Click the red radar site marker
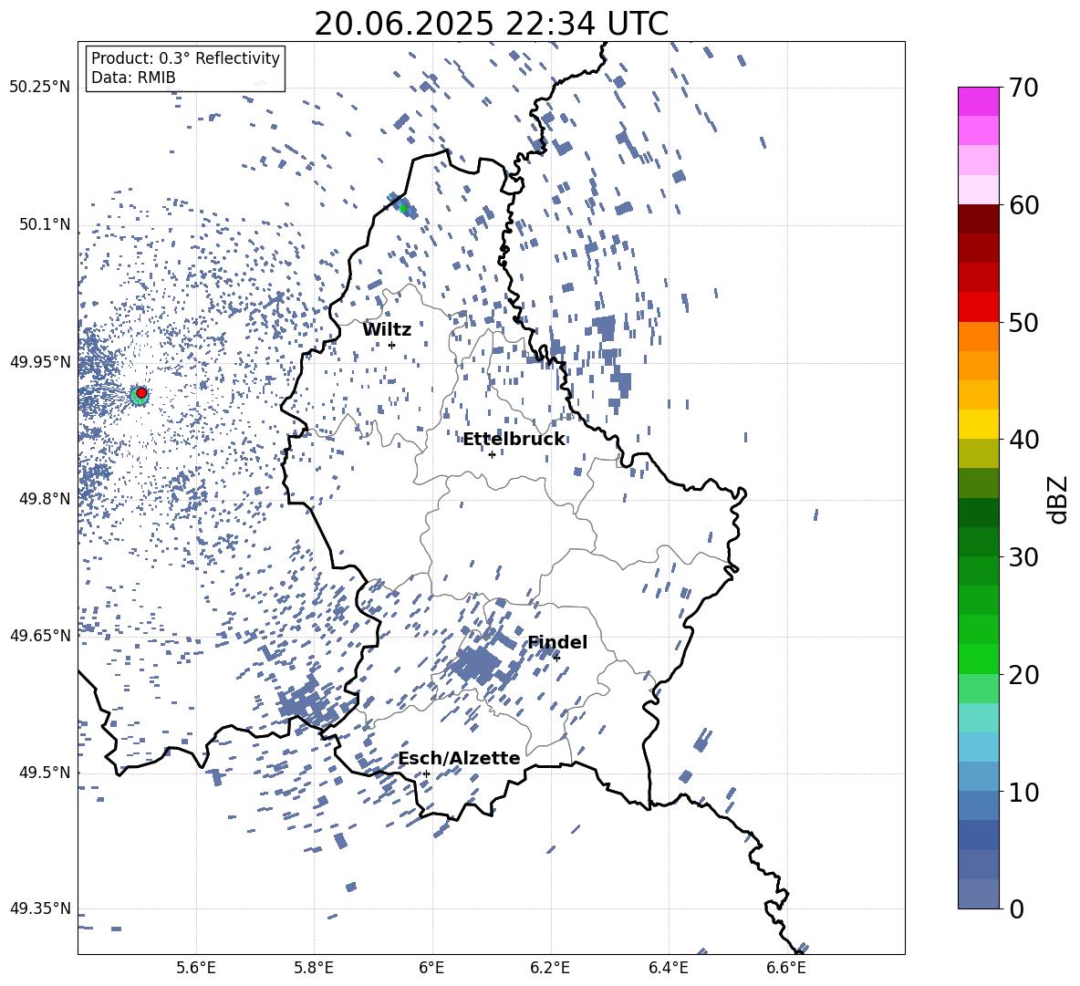 click(141, 392)
